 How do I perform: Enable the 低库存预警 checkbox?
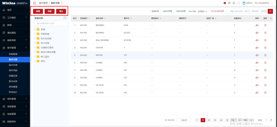[x=161, y=11]
